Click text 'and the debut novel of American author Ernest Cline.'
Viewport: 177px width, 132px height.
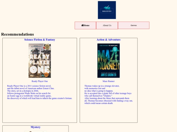click(31, 88)
